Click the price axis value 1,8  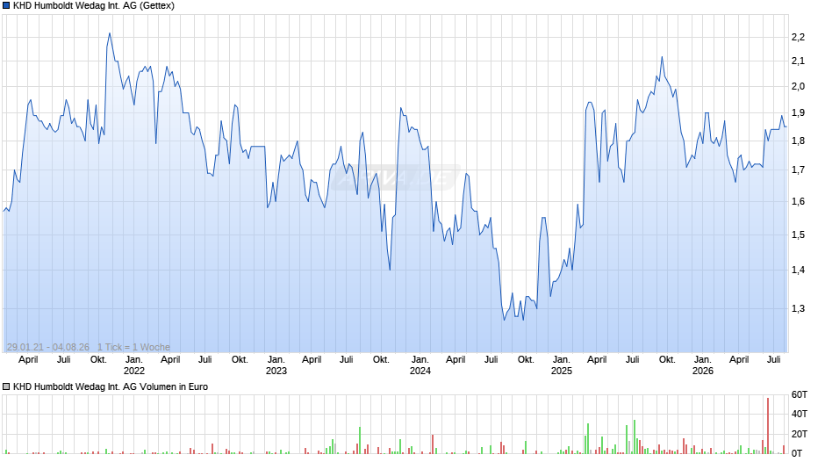click(798, 141)
